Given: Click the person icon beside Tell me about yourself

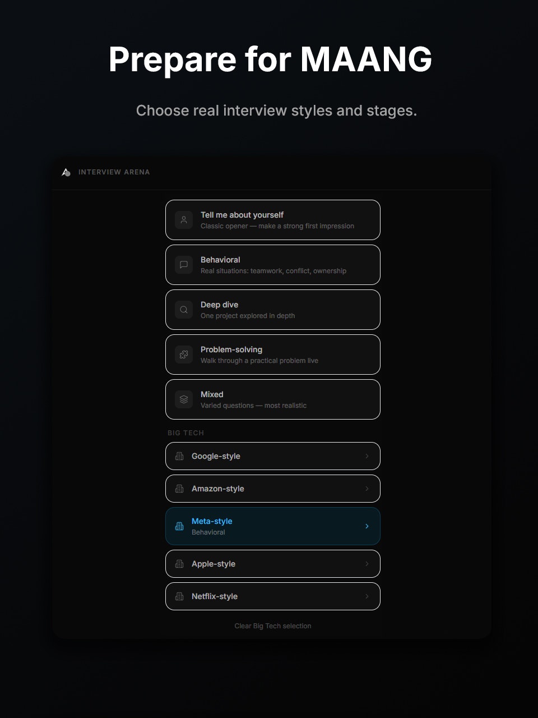Looking at the screenshot, I should point(184,220).
